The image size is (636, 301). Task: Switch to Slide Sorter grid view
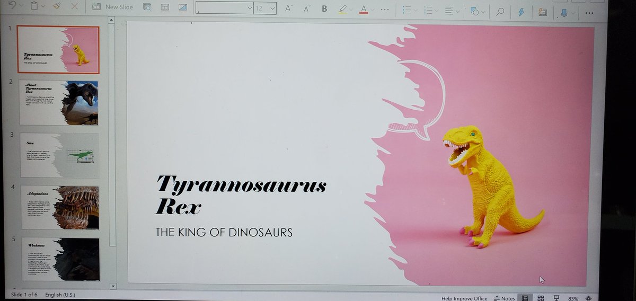[x=540, y=298]
